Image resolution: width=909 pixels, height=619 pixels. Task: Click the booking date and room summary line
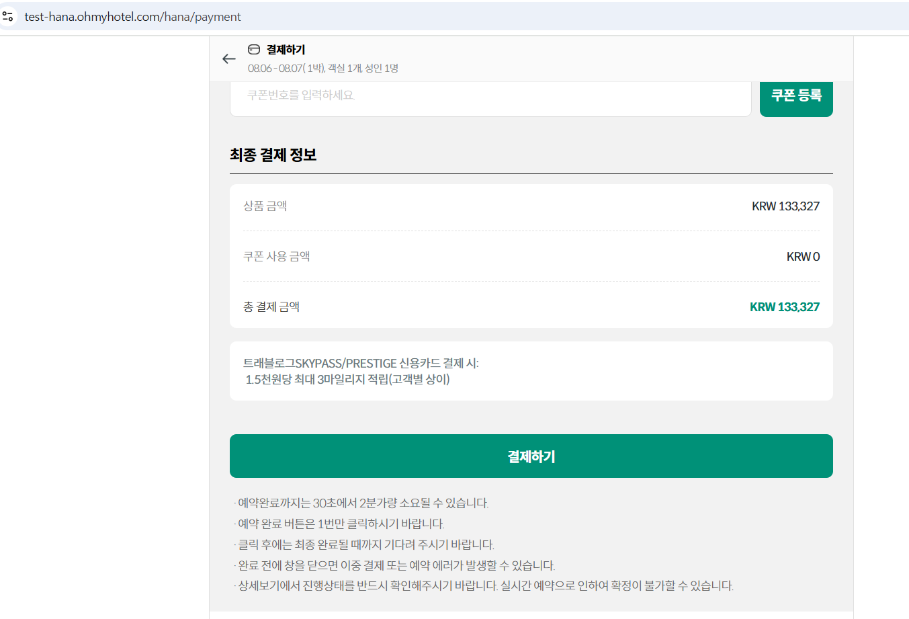(x=322, y=68)
